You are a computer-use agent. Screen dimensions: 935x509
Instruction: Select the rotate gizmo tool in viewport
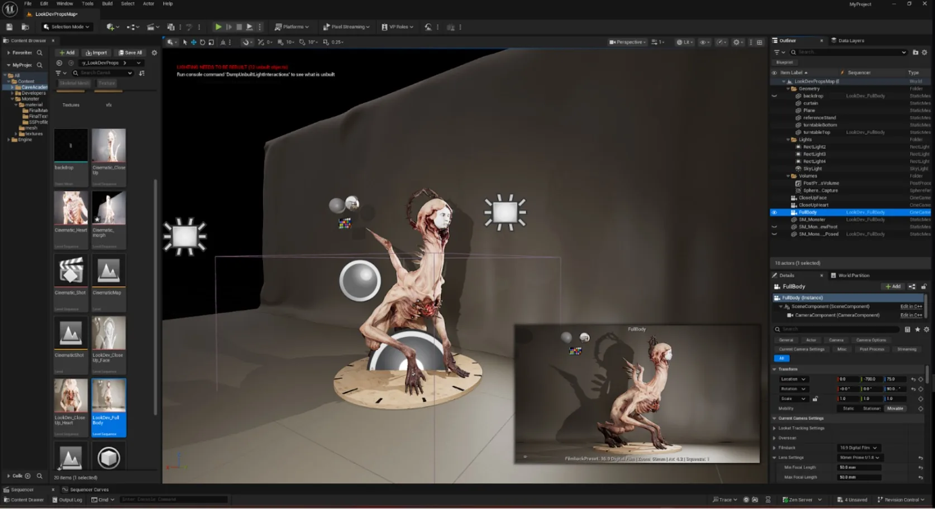point(202,42)
